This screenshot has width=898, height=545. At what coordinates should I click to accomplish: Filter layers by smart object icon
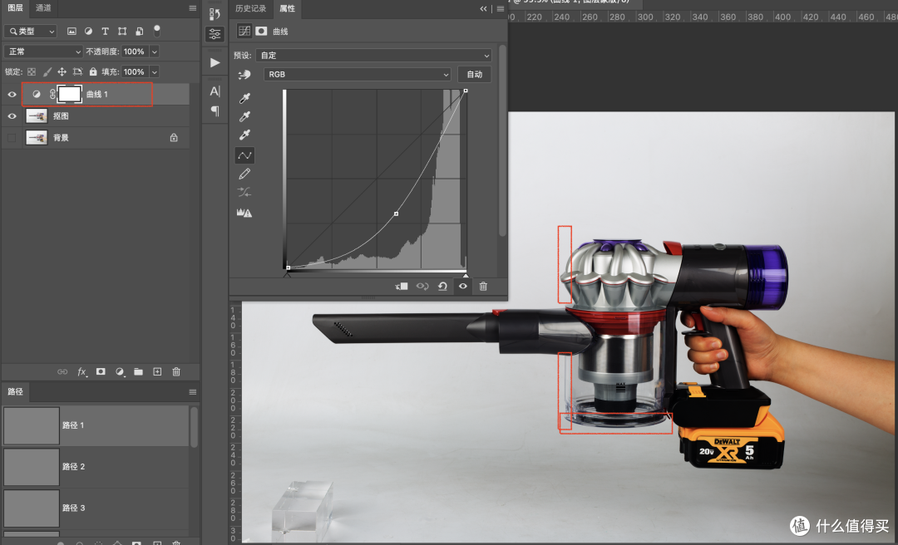139,31
